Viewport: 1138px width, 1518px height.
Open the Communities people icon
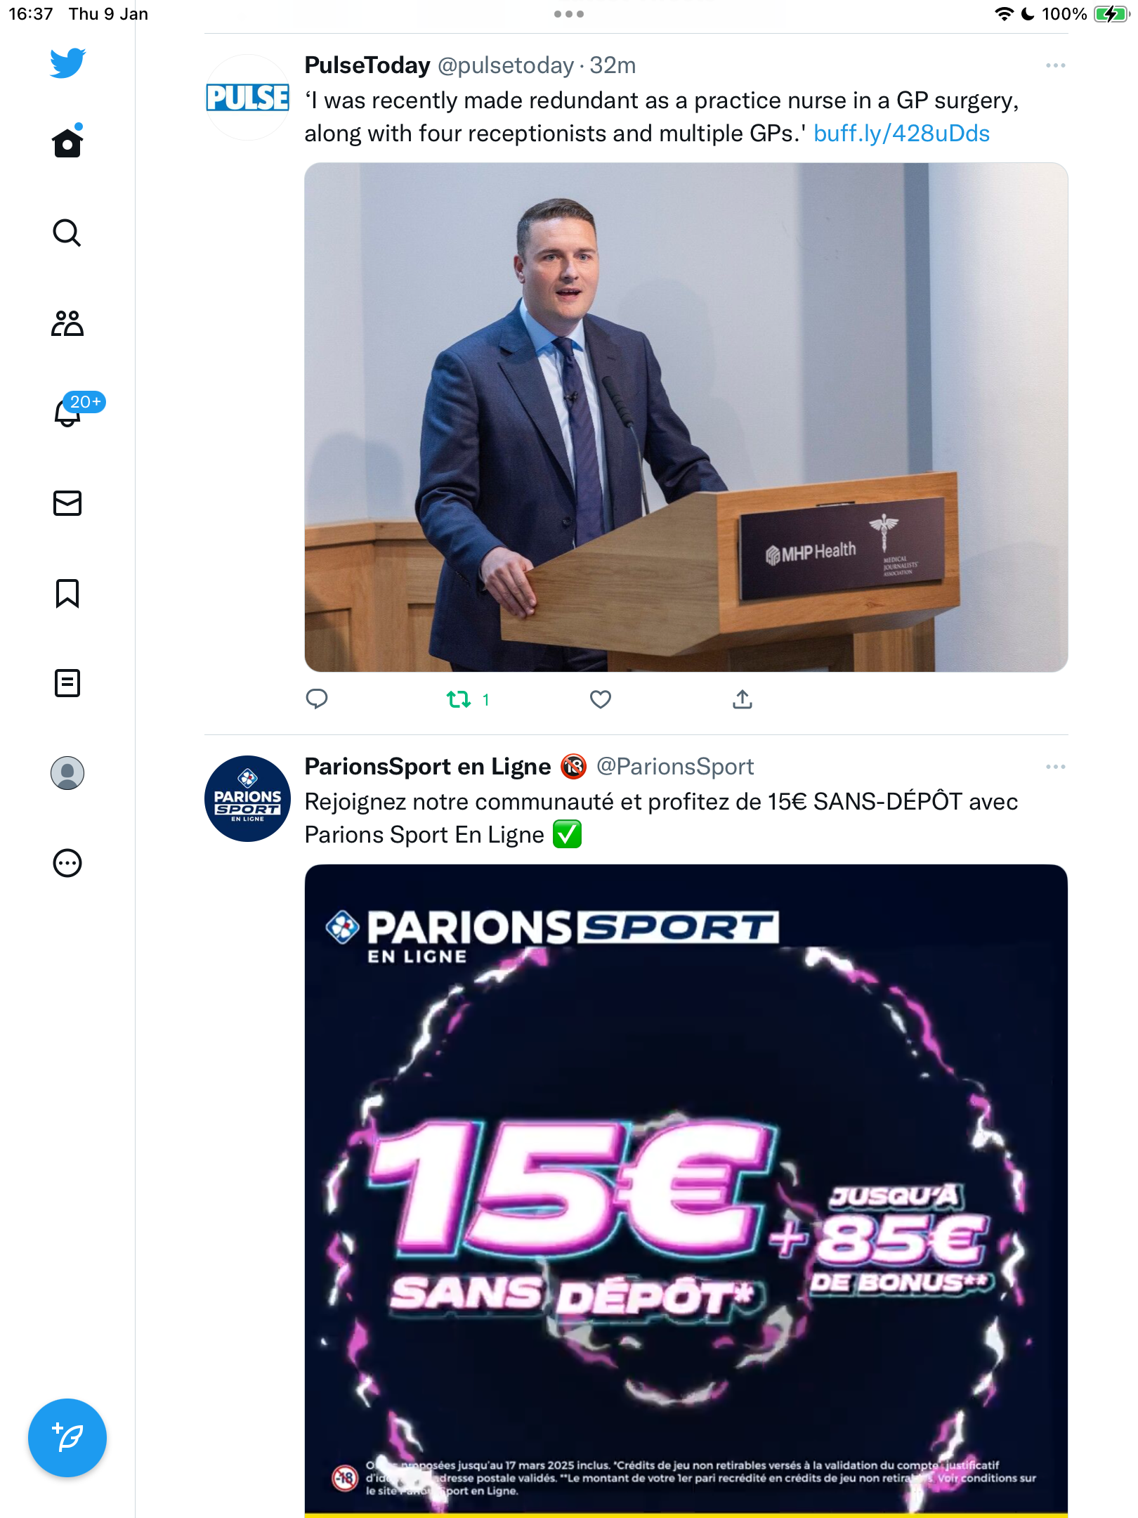(x=67, y=323)
